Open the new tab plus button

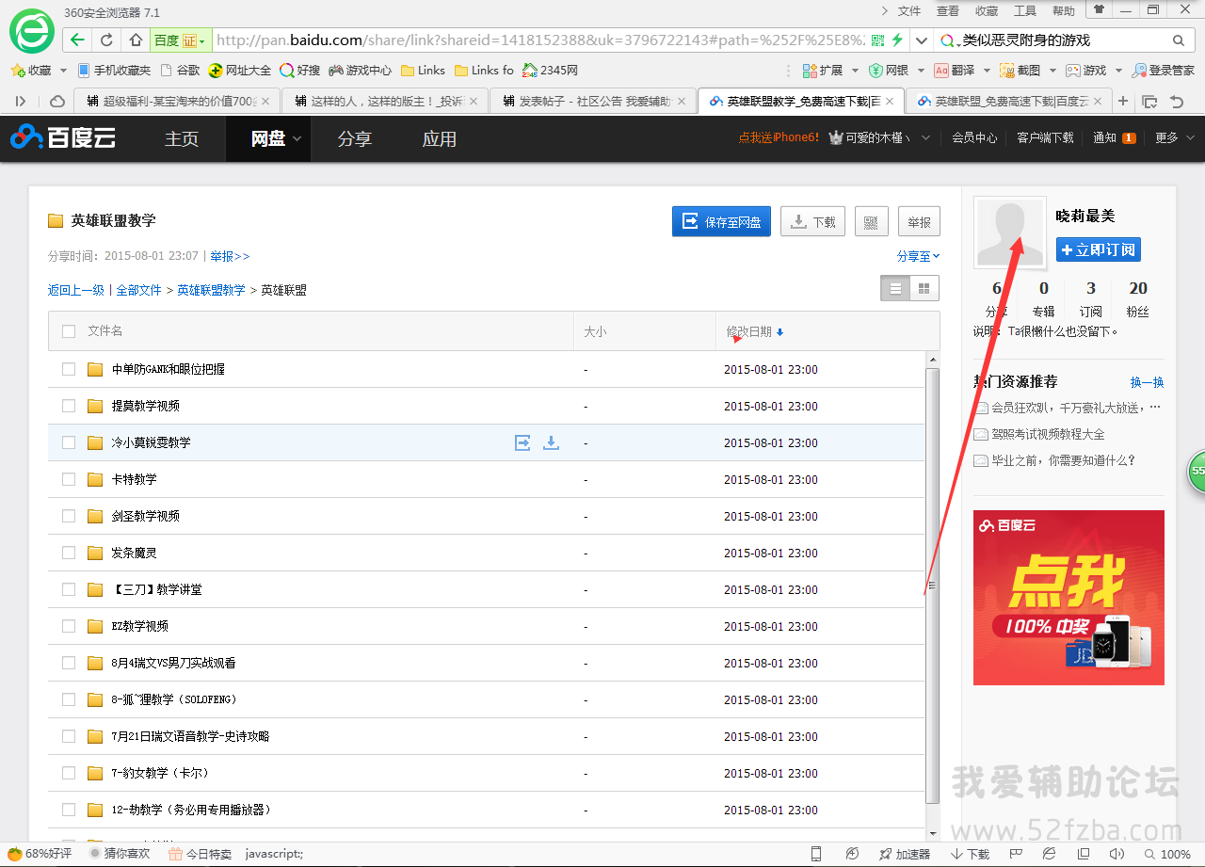(1123, 101)
